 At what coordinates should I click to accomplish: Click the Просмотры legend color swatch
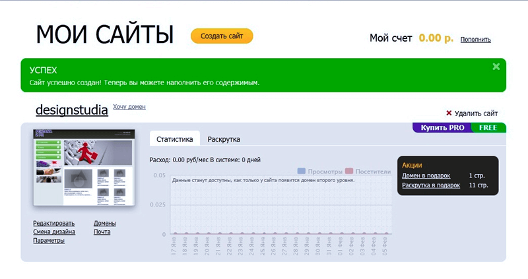point(302,171)
